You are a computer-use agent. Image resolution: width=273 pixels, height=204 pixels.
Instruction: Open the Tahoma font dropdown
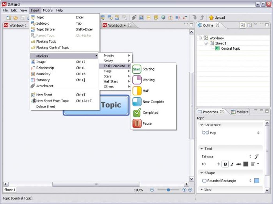click(x=250, y=156)
